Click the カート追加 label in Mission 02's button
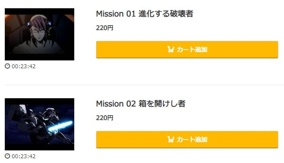Image resolution: width=284 pixels, height=163 pixels. click(x=192, y=140)
